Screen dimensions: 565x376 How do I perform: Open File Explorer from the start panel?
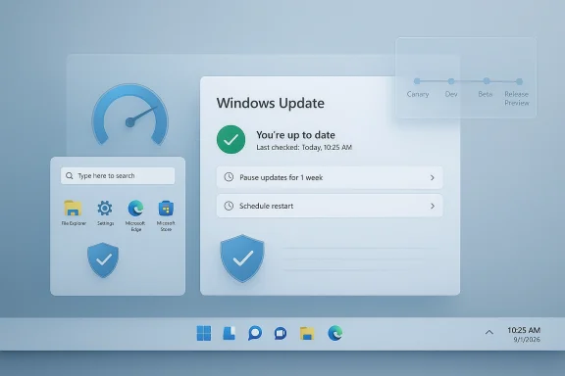(x=74, y=209)
